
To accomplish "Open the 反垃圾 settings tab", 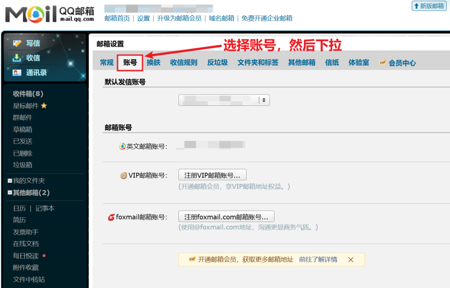I will coord(218,62).
